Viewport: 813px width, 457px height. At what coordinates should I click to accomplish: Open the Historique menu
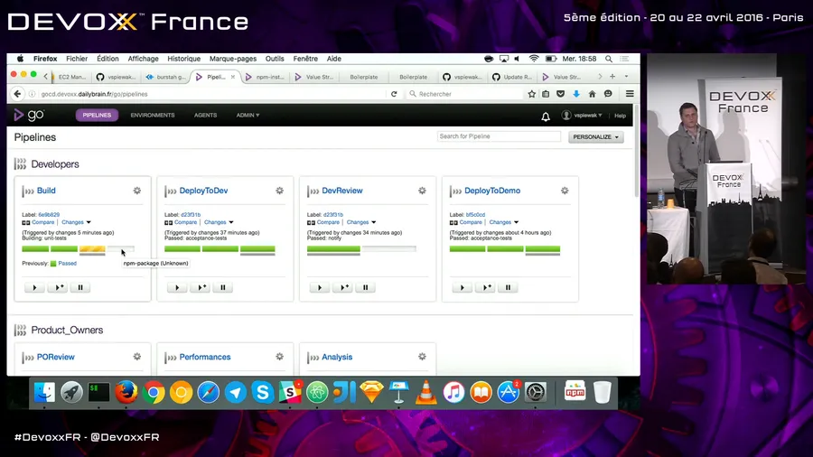(x=184, y=59)
